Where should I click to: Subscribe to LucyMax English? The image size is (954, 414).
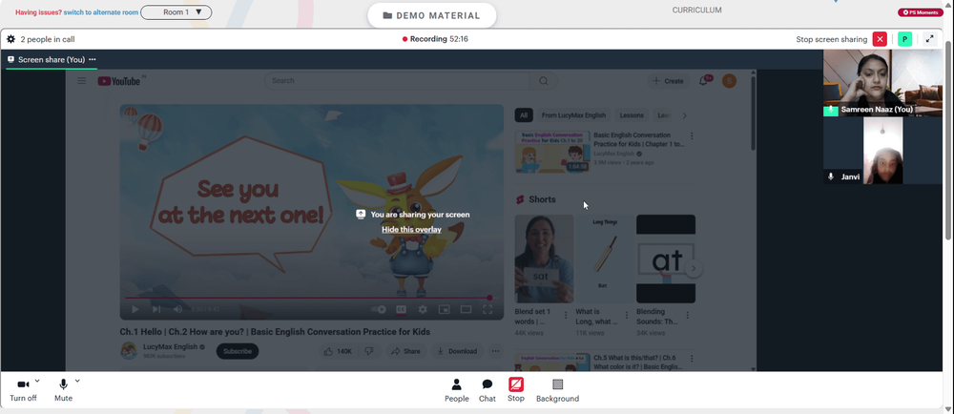(238, 351)
